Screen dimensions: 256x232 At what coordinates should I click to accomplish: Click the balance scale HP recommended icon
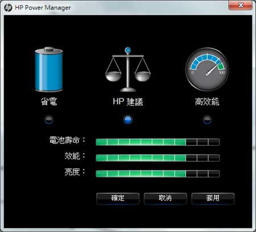(x=128, y=69)
